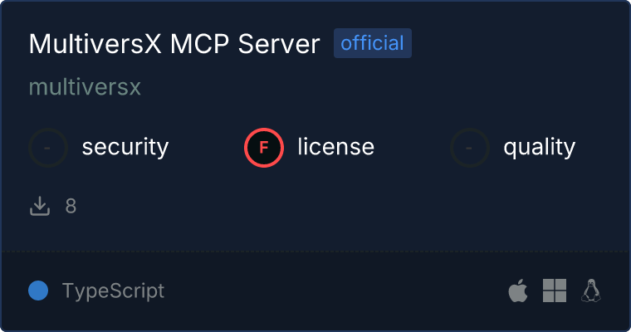Click the dash inside the quality circle
The image size is (631, 332).
pyautogui.click(x=469, y=148)
